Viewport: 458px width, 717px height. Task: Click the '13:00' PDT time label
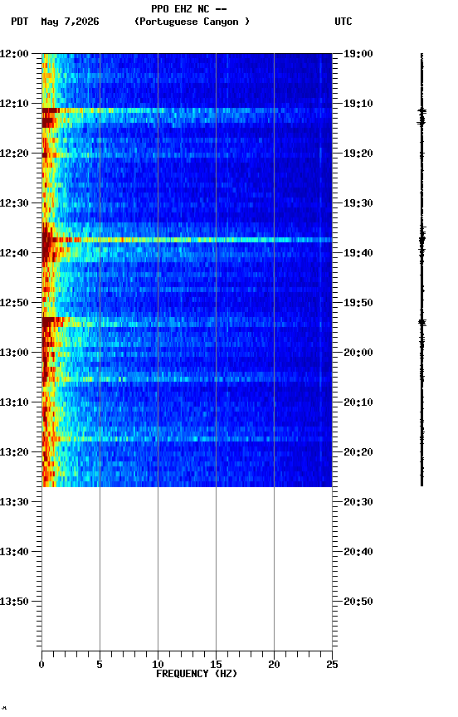pos(14,353)
